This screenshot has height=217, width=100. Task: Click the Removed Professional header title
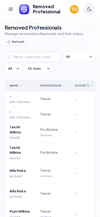[x=46, y=9]
